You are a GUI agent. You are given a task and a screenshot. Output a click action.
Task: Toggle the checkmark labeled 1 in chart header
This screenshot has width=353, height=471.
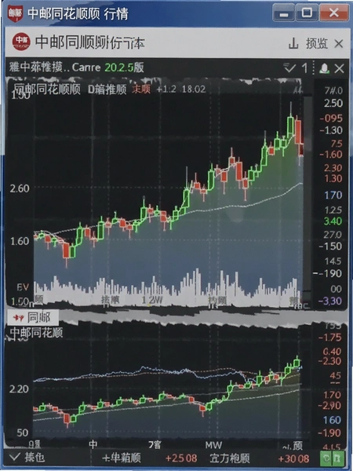296,68
